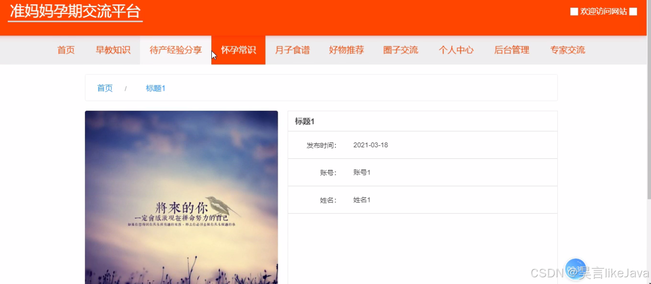651x284 pixels.
Task: Select 待产经验分享 in the navigation bar
Action: click(175, 50)
